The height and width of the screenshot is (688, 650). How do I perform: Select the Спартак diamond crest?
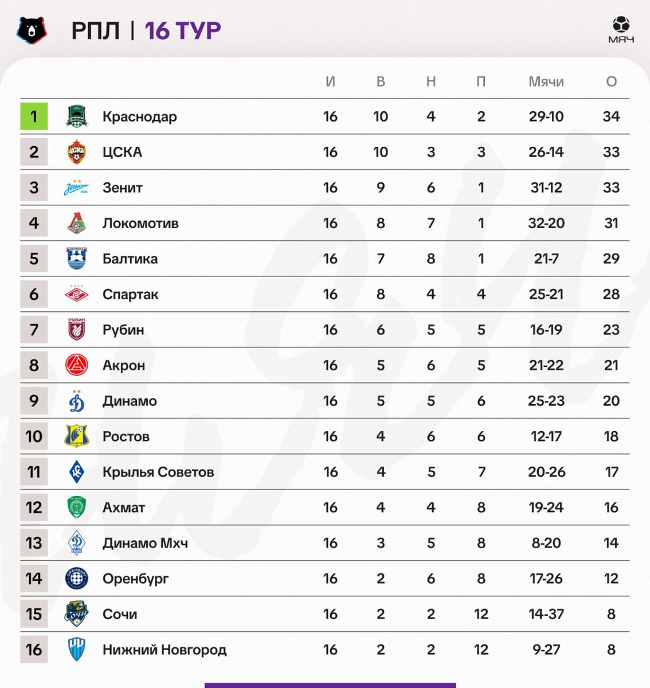click(76, 294)
